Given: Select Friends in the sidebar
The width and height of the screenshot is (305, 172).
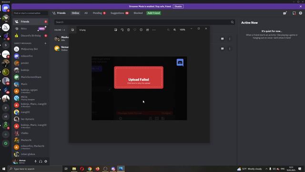Looking at the screenshot, I should (x=30, y=21).
